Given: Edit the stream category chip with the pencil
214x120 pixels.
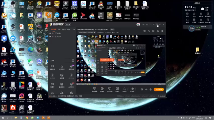Looking at the screenshot, I should pos(87,32).
